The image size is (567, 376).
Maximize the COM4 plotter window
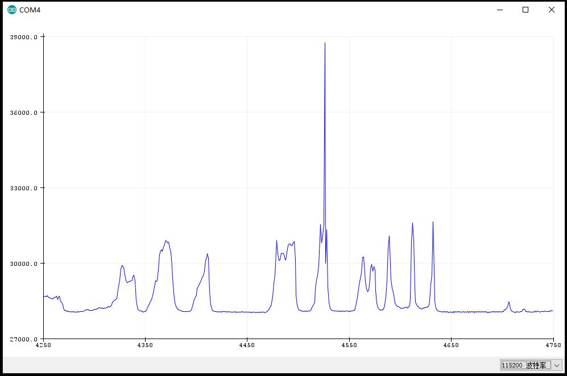click(x=525, y=10)
